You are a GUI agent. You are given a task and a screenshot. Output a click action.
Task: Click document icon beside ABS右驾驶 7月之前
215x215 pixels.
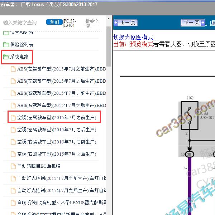coord(13,93)
